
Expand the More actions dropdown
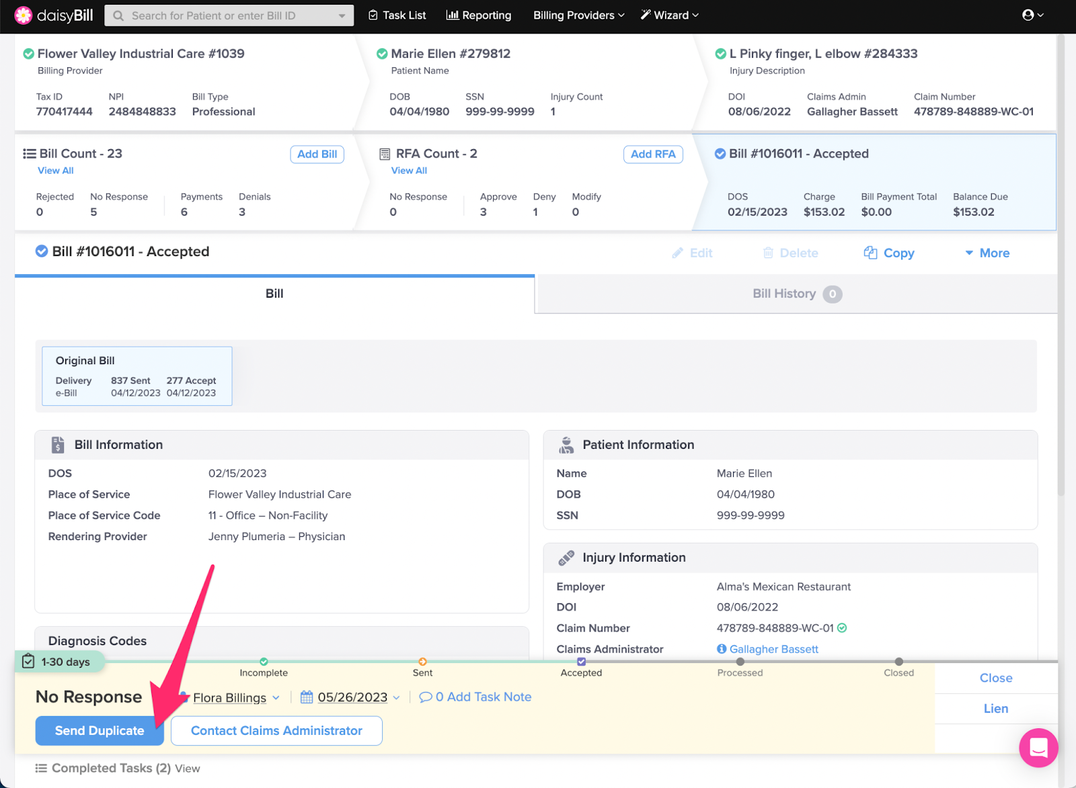point(987,253)
